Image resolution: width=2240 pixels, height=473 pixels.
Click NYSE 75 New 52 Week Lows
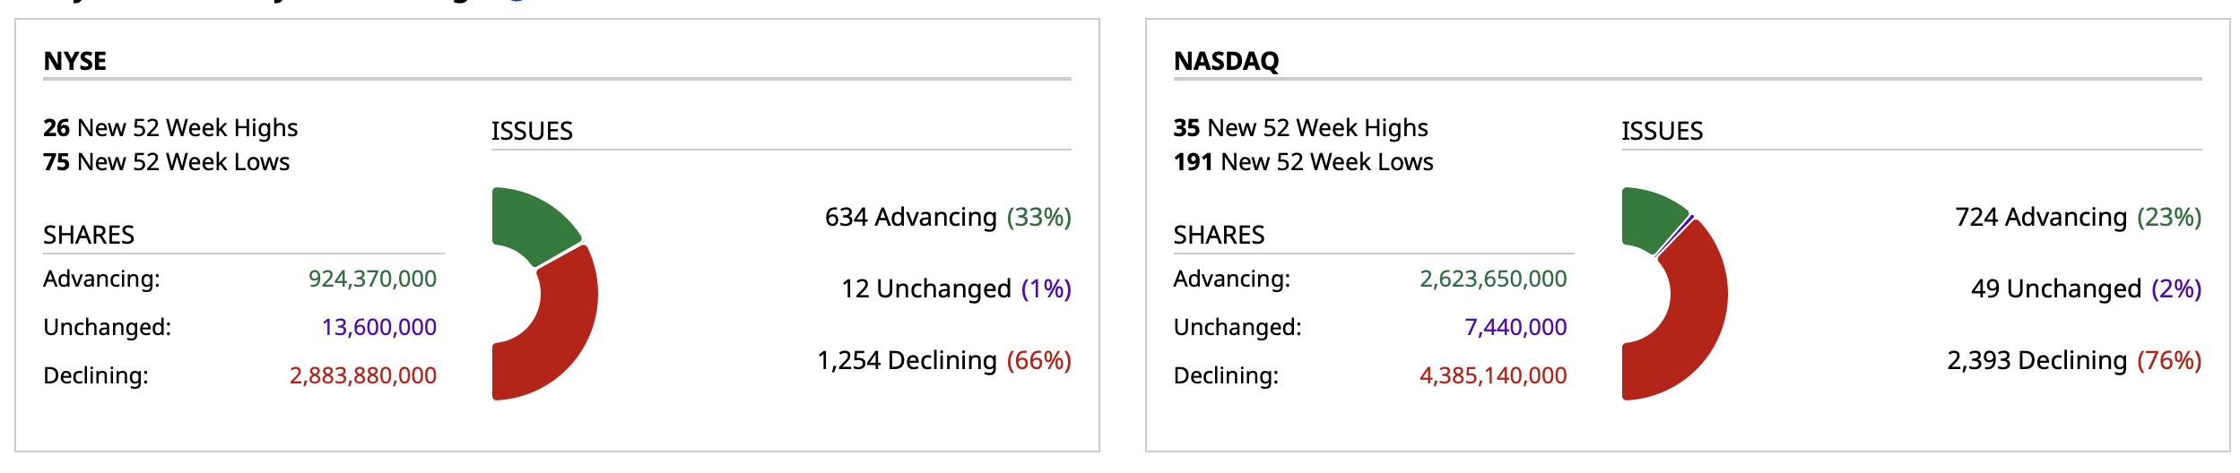(167, 162)
